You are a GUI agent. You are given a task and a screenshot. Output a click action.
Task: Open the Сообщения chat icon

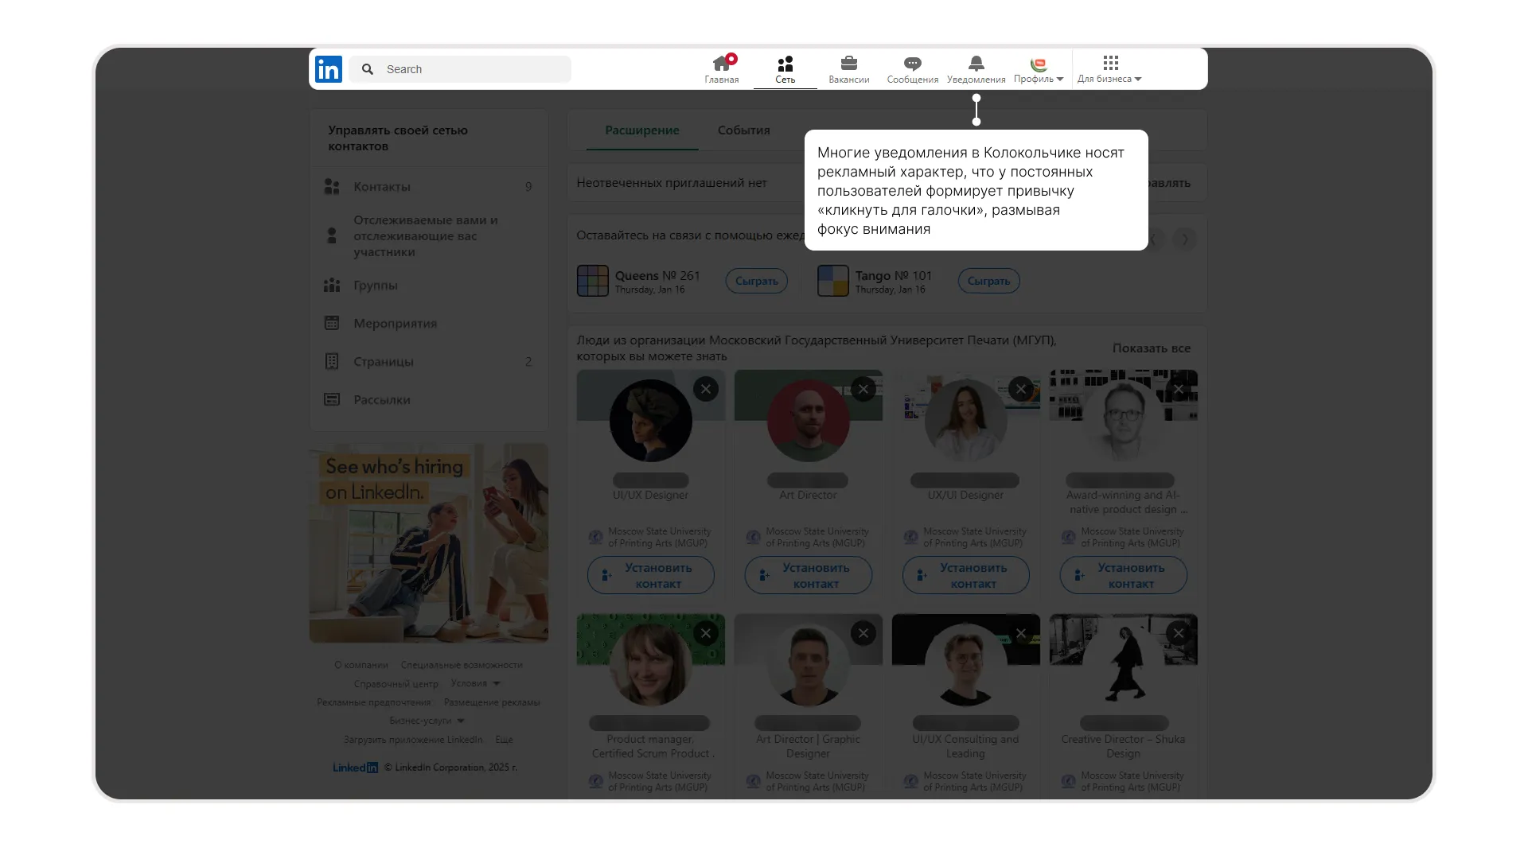(x=912, y=64)
